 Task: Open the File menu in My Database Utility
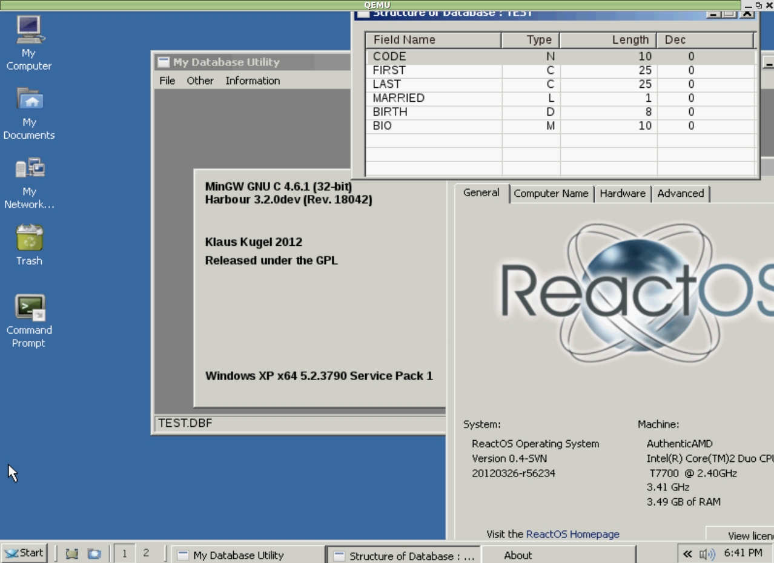[167, 81]
